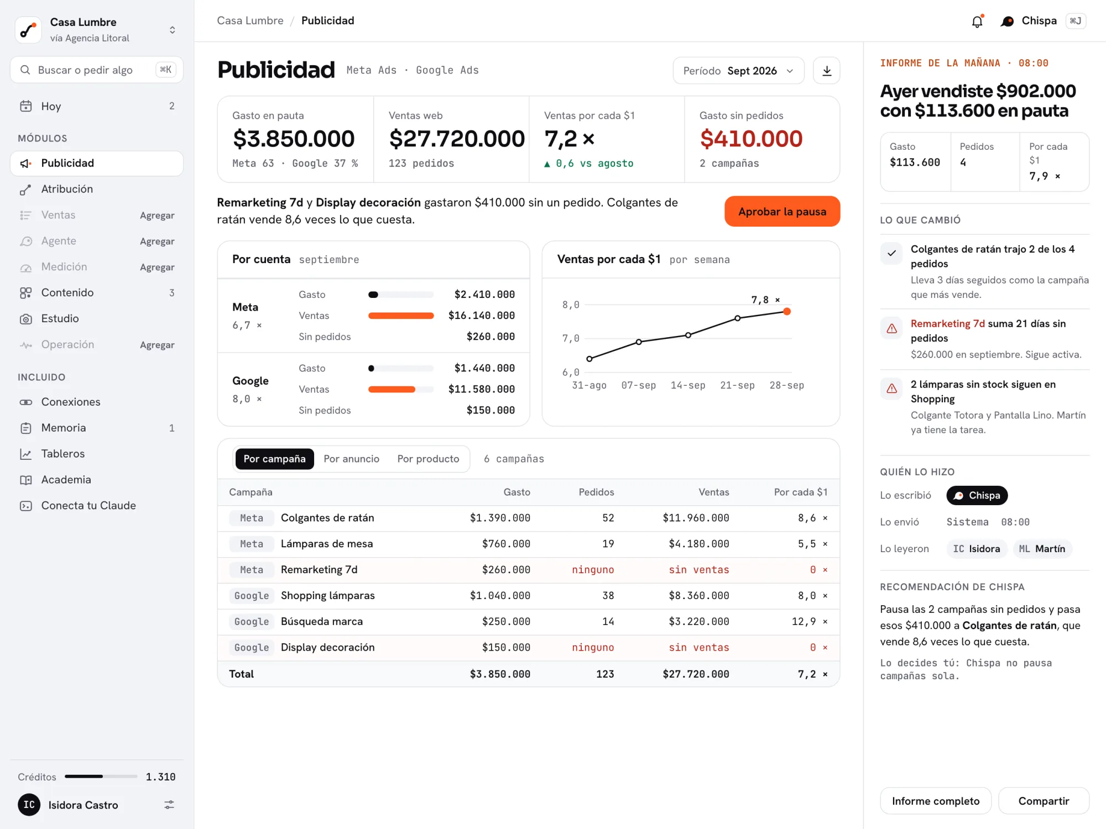The height and width of the screenshot is (829, 1106).
Task: Open Memoria in the sidebar
Action: 97,428
